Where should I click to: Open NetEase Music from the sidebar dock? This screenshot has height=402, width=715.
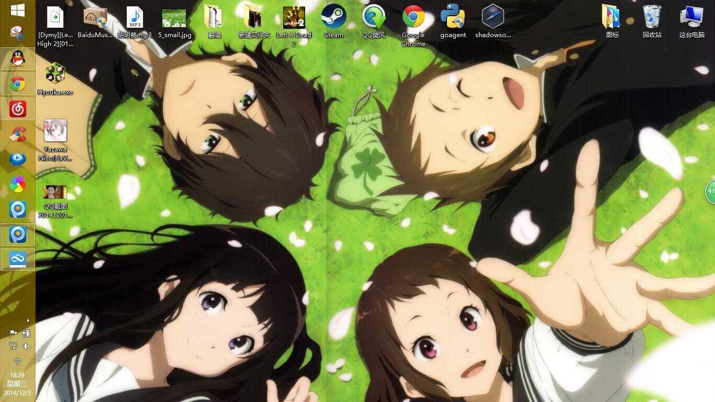18,108
